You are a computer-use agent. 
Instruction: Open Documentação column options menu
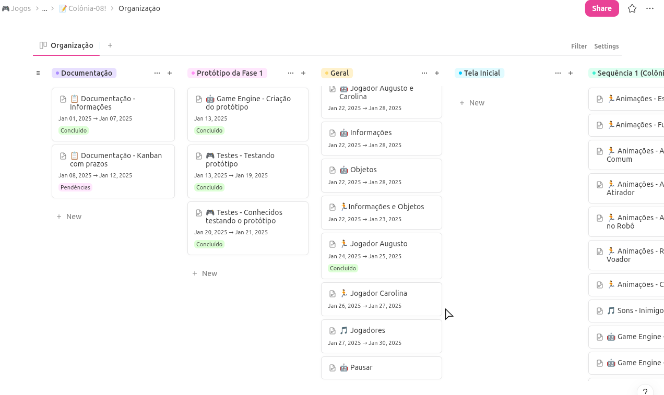point(157,73)
